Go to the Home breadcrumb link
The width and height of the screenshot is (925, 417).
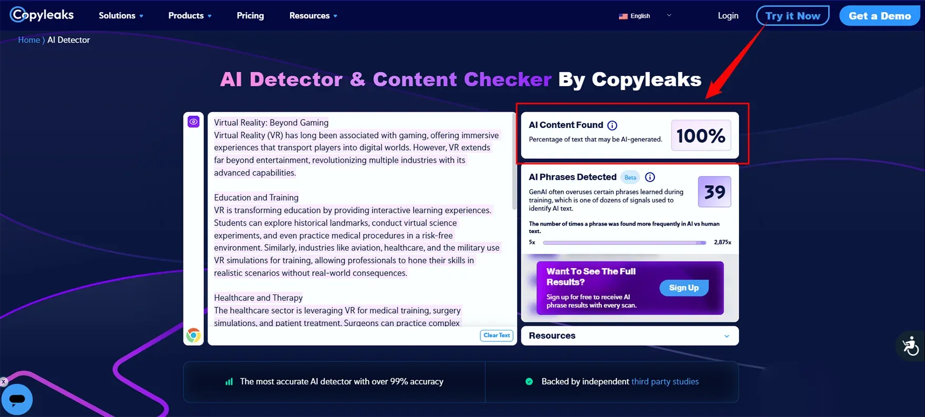coord(29,40)
